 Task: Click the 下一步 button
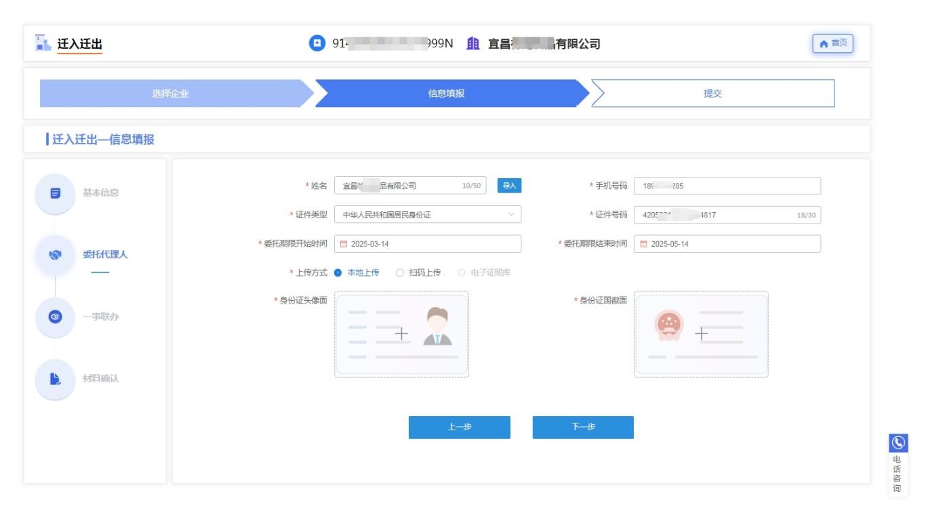pos(583,427)
